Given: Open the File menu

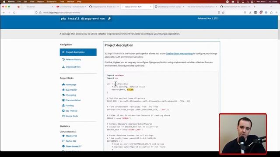Looking at the screenshot, I should click(x=19, y=2).
